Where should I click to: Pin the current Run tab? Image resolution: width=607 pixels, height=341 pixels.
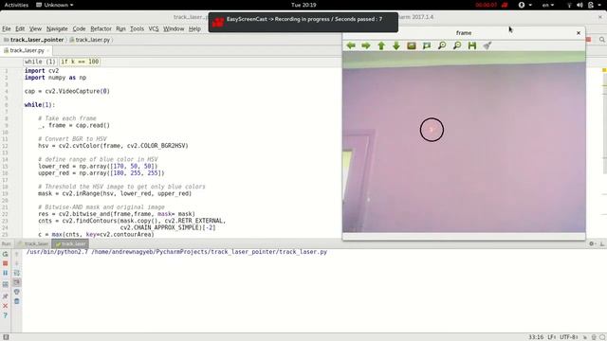[5, 296]
